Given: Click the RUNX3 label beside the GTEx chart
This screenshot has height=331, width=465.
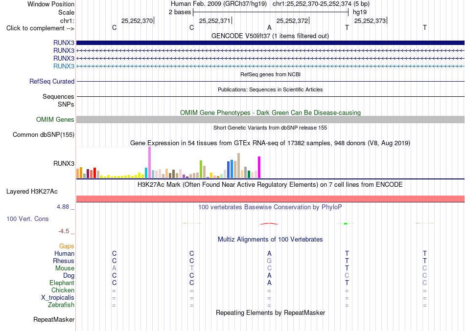Looking at the screenshot, I should (x=64, y=163).
